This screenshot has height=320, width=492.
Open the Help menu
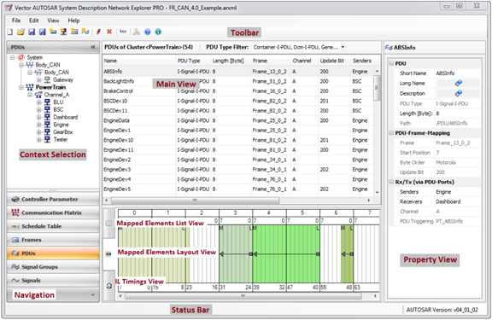(x=73, y=20)
